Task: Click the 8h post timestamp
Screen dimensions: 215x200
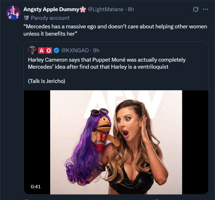Action: 131,9
